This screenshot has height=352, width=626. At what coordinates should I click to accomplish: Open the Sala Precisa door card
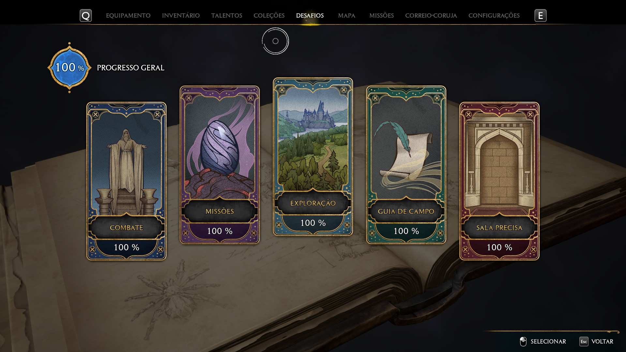(x=499, y=181)
